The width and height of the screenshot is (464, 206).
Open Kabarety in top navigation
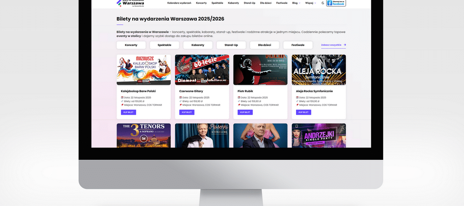[x=233, y=3]
